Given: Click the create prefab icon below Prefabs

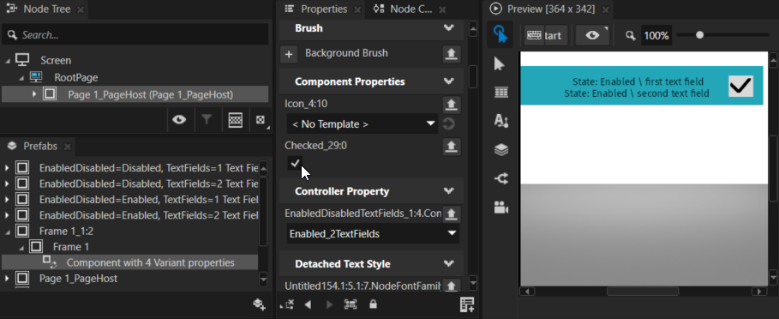Looking at the screenshot, I should (x=259, y=304).
